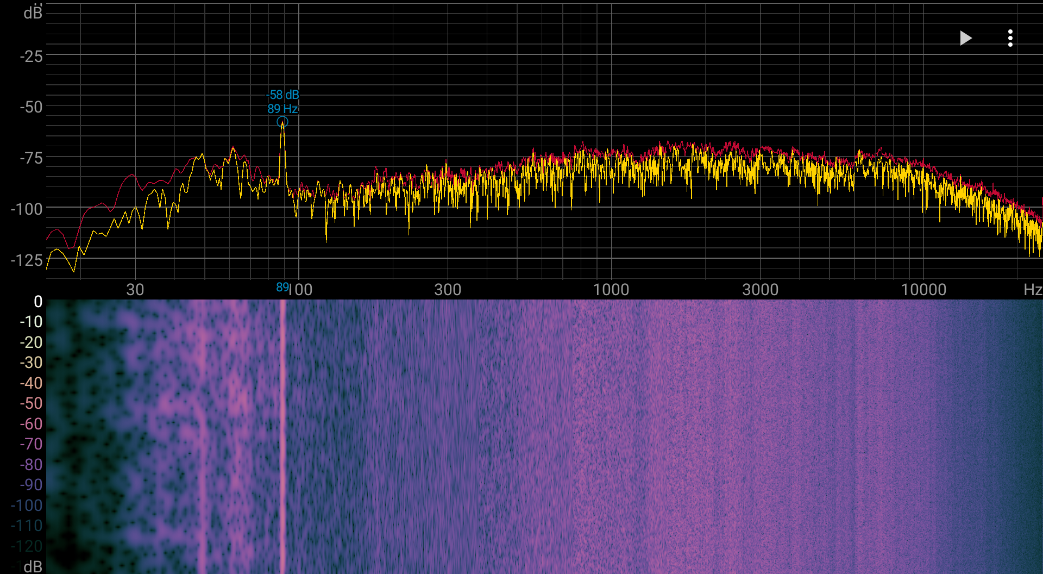Click the 3000 Hz frequency axis label
Viewport: 1043px width, 574px height.
pos(761,290)
